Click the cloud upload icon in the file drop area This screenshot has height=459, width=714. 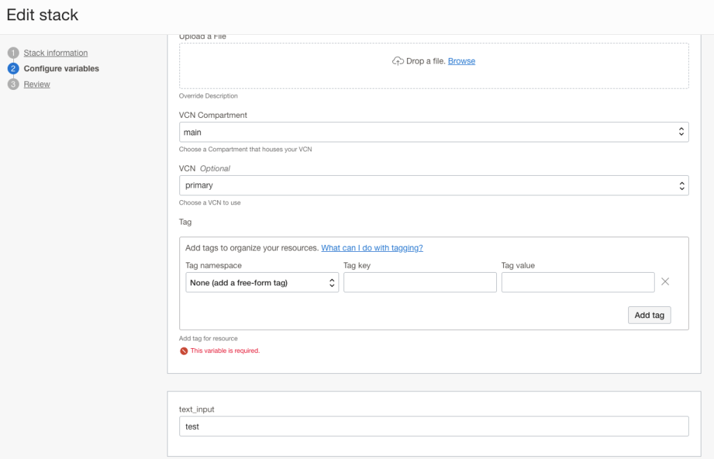click(399, 61)
